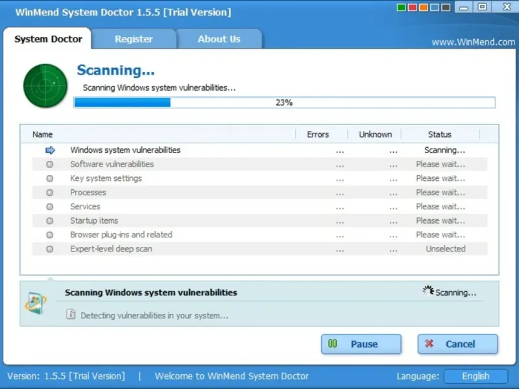Click the Scanning Windows system vulnerabilities heading in detail panel
Screen dimensions: 519x389
(x=151, y=293)
